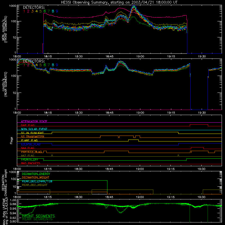Click the DECIMATION CHANNEL or weight axis title
The width and height of the screenshot is (225, 225).
4,183
